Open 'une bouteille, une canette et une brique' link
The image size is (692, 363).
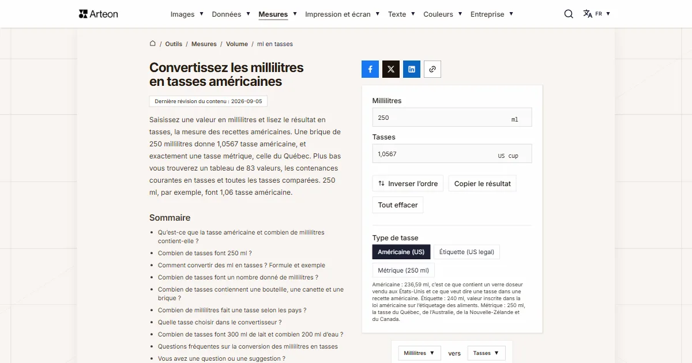251,294
